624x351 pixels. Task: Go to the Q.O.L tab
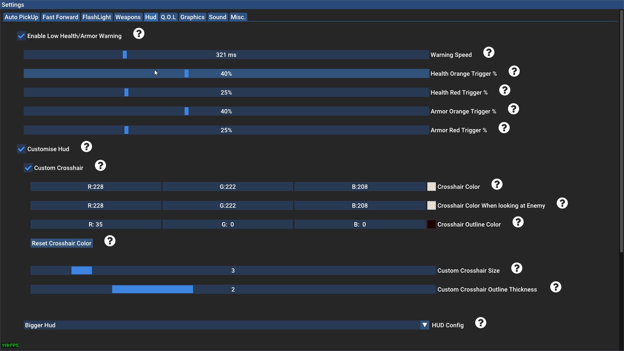168,17
